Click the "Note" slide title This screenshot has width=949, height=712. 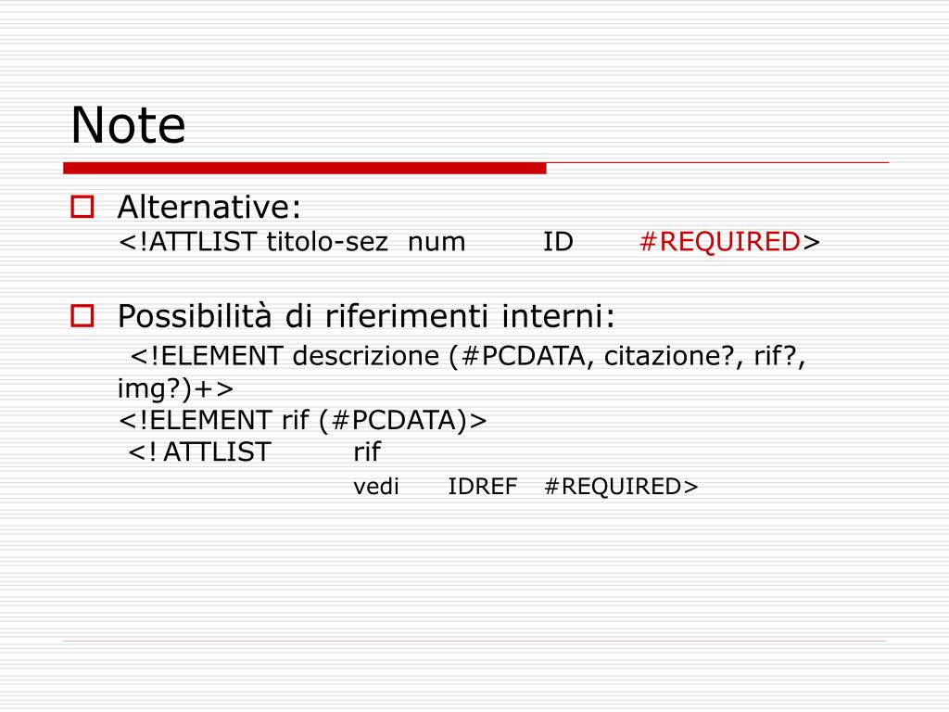pos(128,125)
